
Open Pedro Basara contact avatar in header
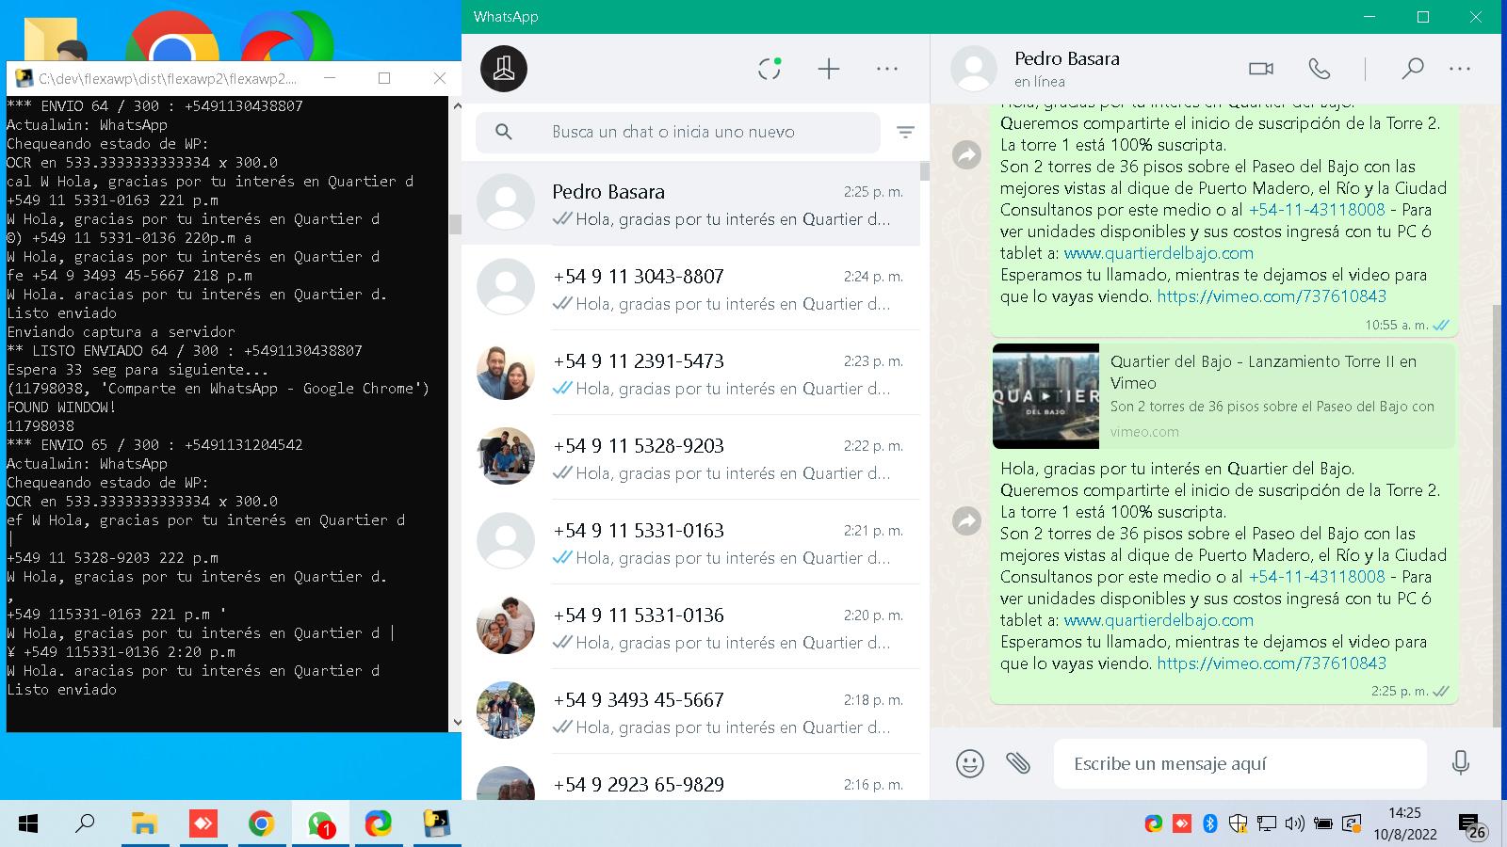coord(974,69)
